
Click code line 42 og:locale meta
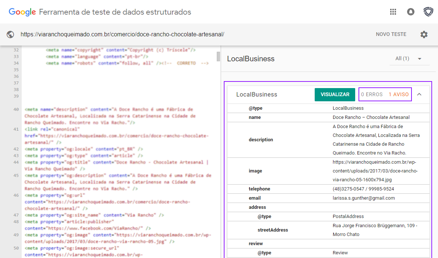(84, 149)
